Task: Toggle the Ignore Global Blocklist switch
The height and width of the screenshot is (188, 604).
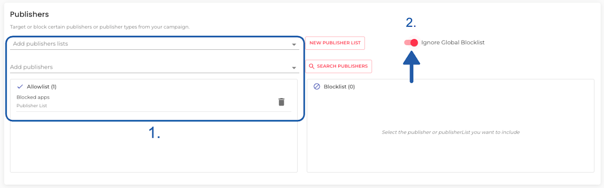Action: point(411,42)
